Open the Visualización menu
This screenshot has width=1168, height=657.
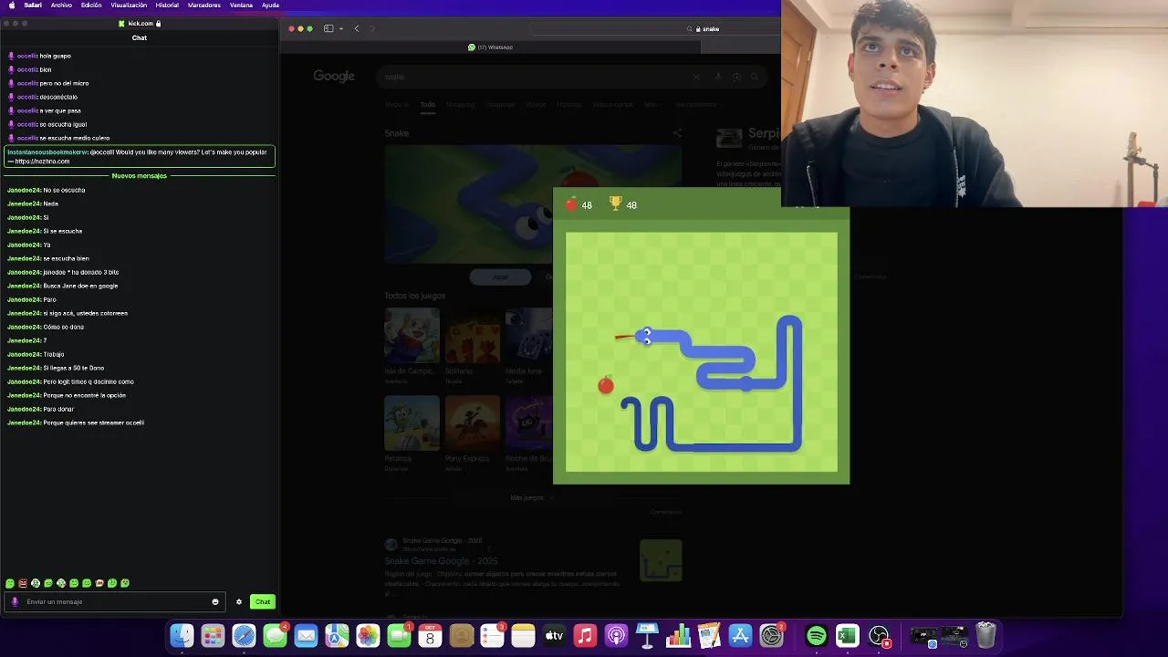coord(129,5)
